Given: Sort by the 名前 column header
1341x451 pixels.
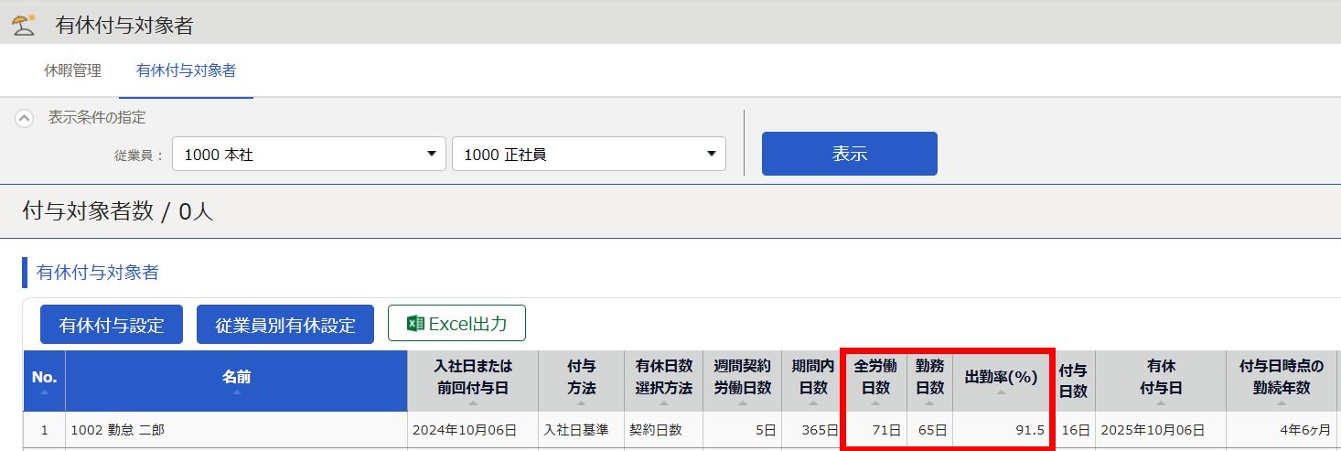Looking at the screenshot, I should tap(236, 381).
